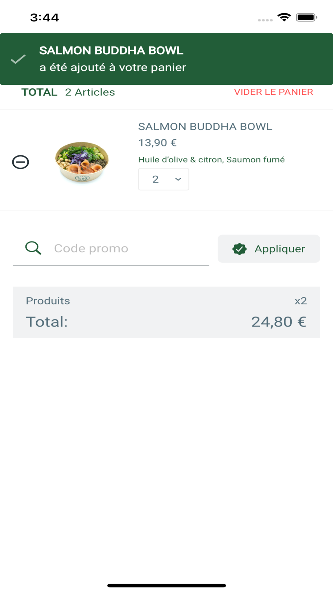
Task: Tap the 13,90 € item price
Action: coord(157,143)
